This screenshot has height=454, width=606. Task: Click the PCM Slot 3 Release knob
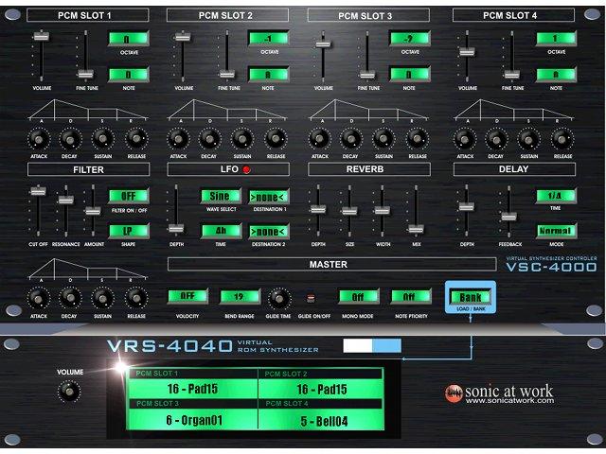click(x=417, y=139)
